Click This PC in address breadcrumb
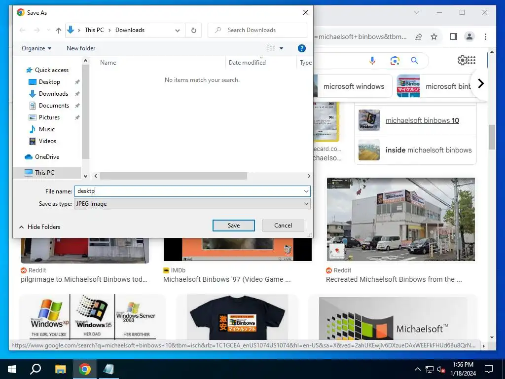The height and width of the screenshot is (379, 505). (94, 30)
